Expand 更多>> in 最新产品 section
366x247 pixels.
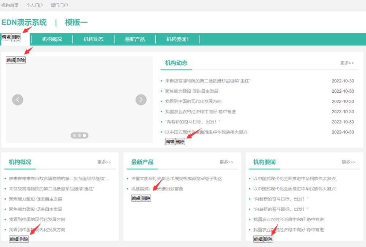coord(226,162)
